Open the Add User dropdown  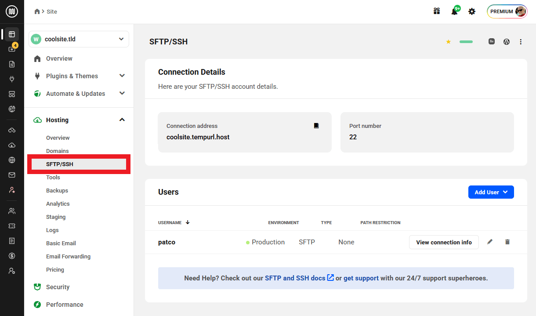pyautogui.click(x=491, y=192)
